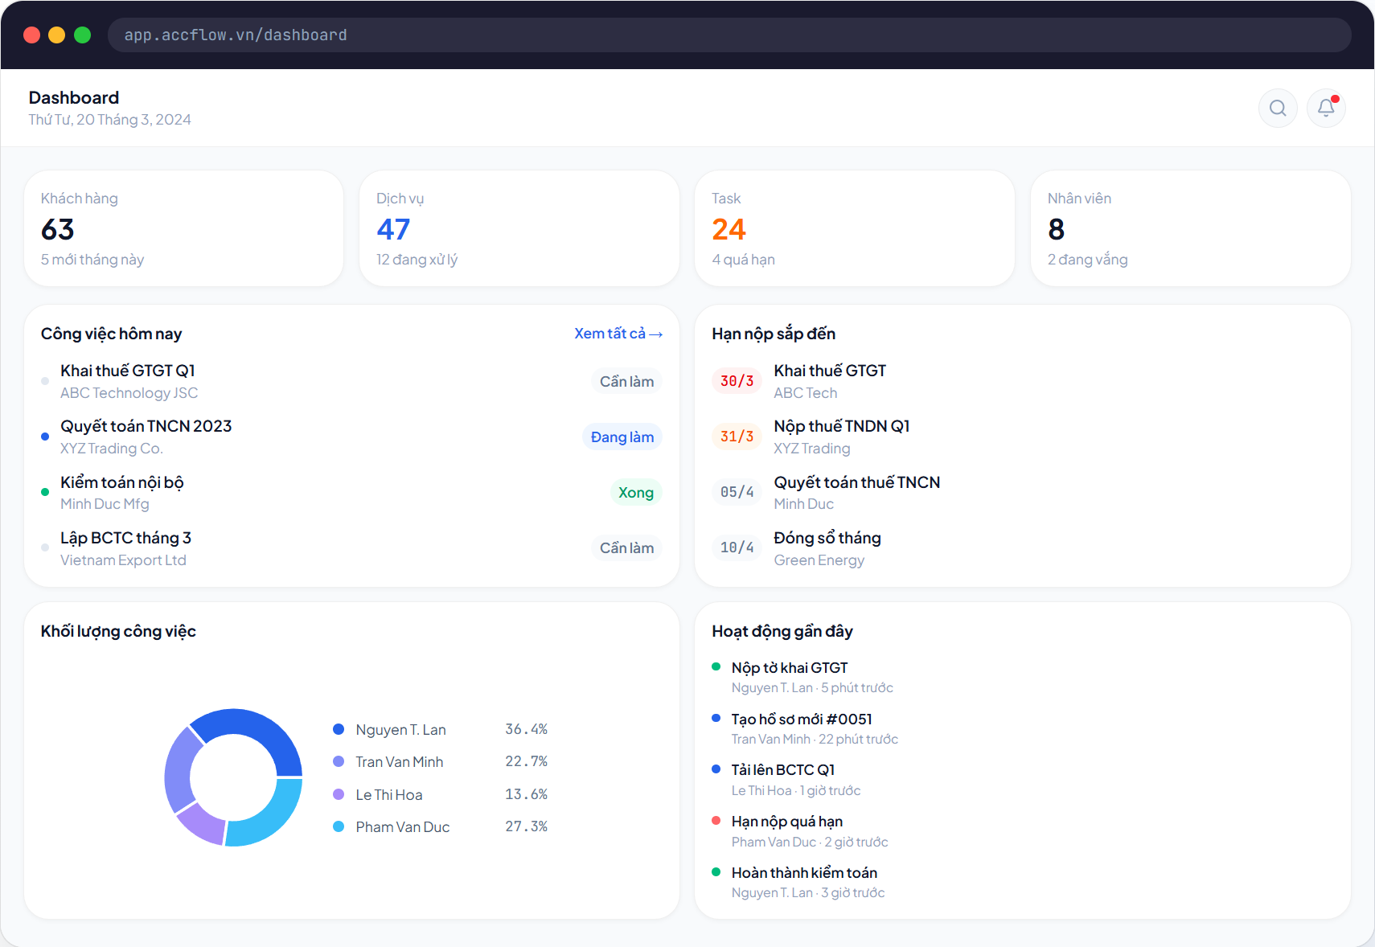Open the Khách hàng summary card
The height and width of the screenshot is (947, 1375).
[184, 228]
